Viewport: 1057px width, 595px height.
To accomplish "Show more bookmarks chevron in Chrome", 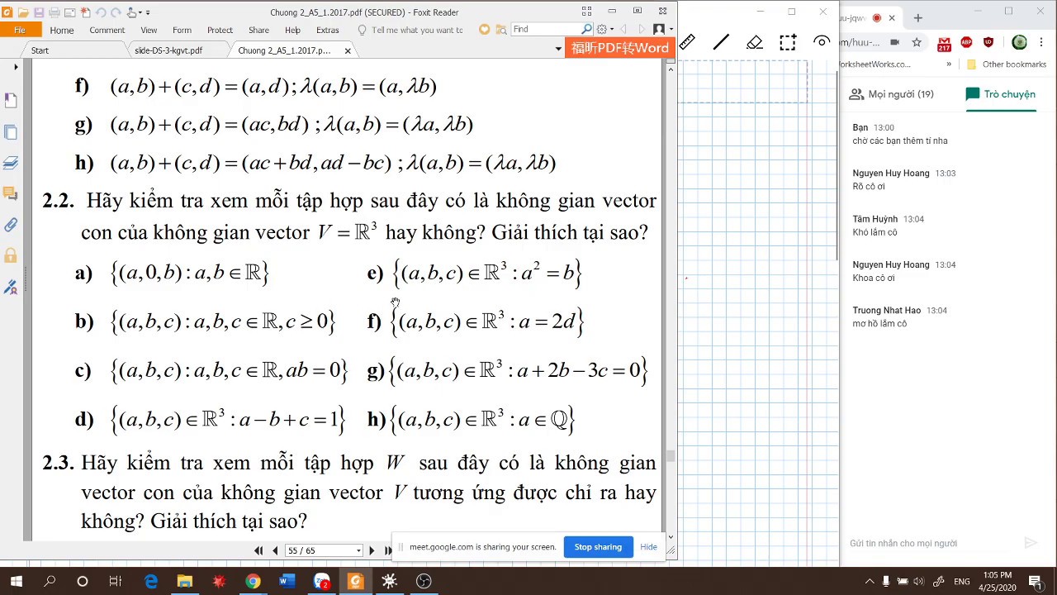I will click(x=949, y=64).
